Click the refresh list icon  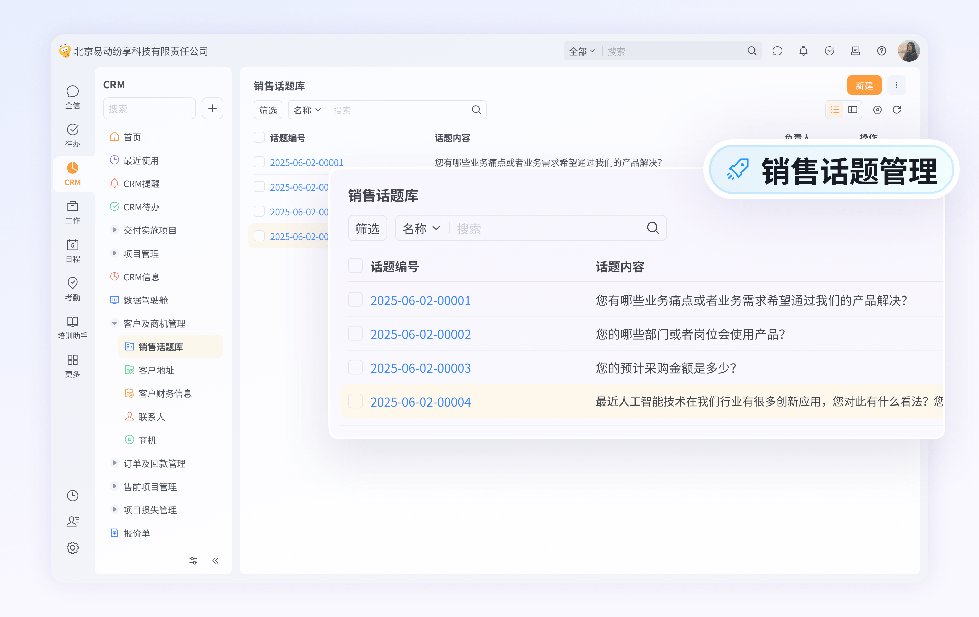coord(896,110)
